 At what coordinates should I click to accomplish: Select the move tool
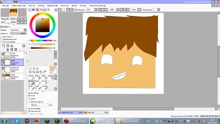point(30,72)
